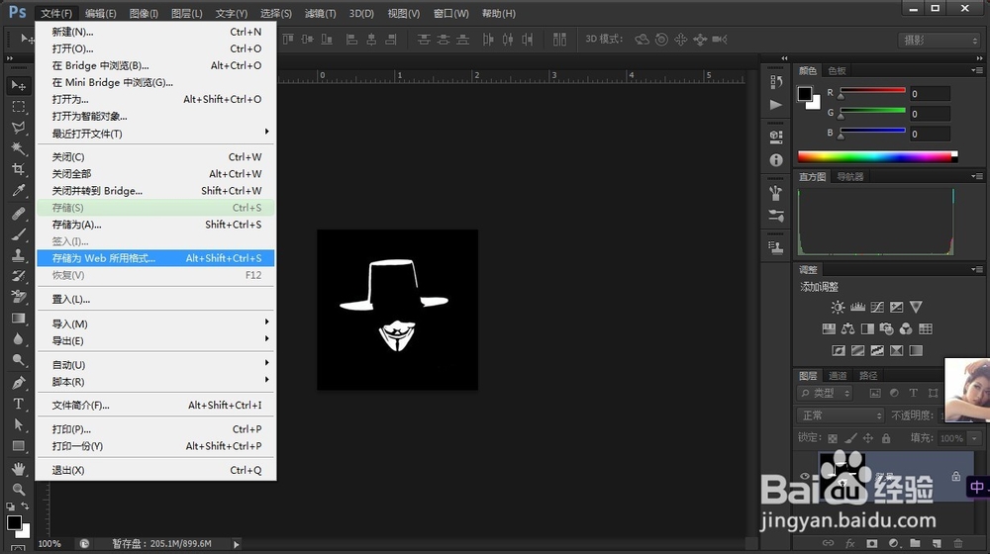This screenshot has height=554, width=990.
Task: Switch to the 色板 tab
Action: coord(837,70)
